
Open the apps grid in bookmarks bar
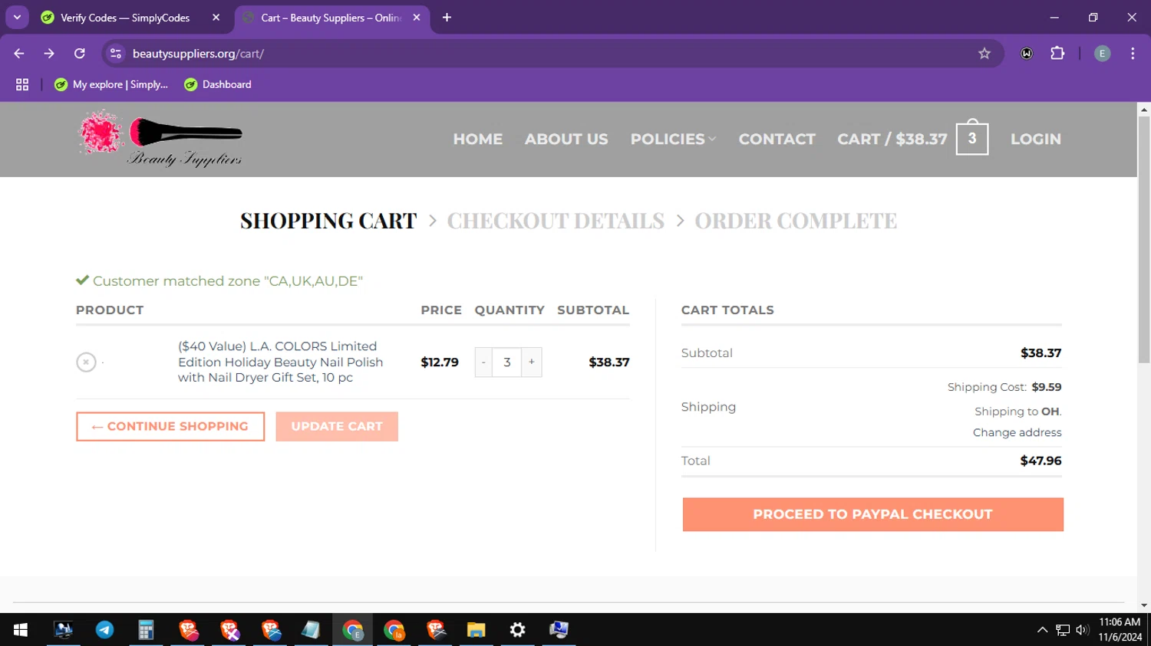tap(22, 84)
